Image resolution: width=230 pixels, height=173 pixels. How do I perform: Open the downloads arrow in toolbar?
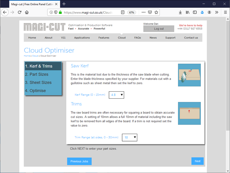(x=180, y=12)
